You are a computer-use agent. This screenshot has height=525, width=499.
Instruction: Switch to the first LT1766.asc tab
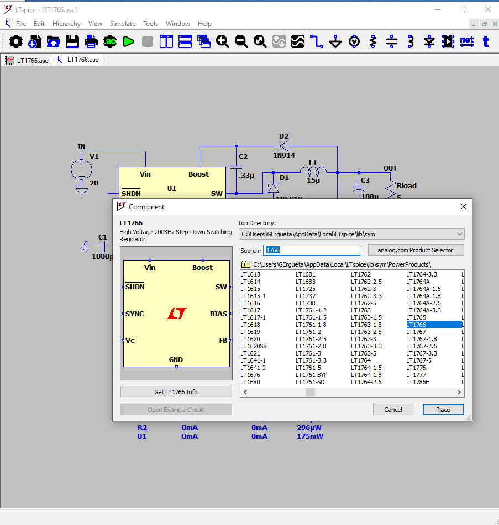pyautogui.click(x=27, y=60)
